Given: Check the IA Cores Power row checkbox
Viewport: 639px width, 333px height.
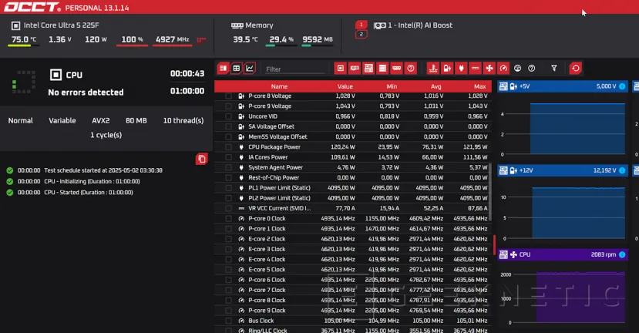Looking at the screenshot, I should [x=229, y=157].
